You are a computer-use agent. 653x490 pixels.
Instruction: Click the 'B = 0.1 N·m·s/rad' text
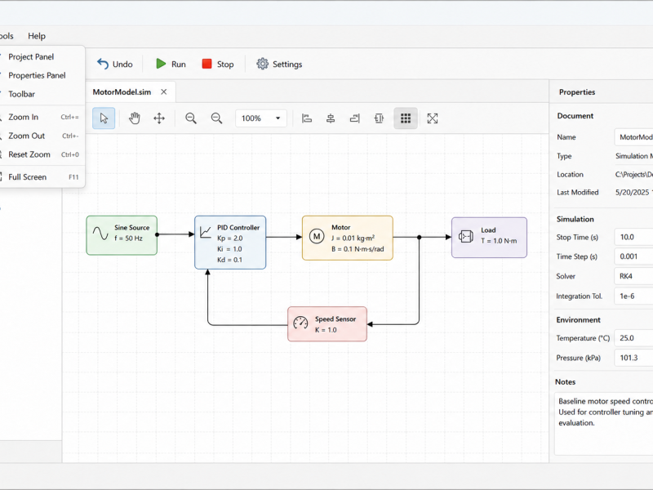[x=358, y=249]
